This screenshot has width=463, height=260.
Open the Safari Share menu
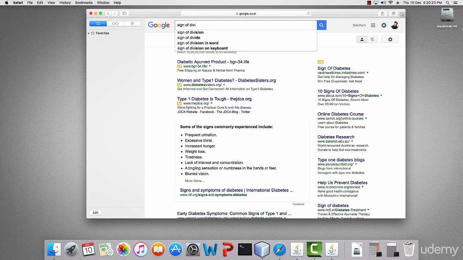(382, 14)
